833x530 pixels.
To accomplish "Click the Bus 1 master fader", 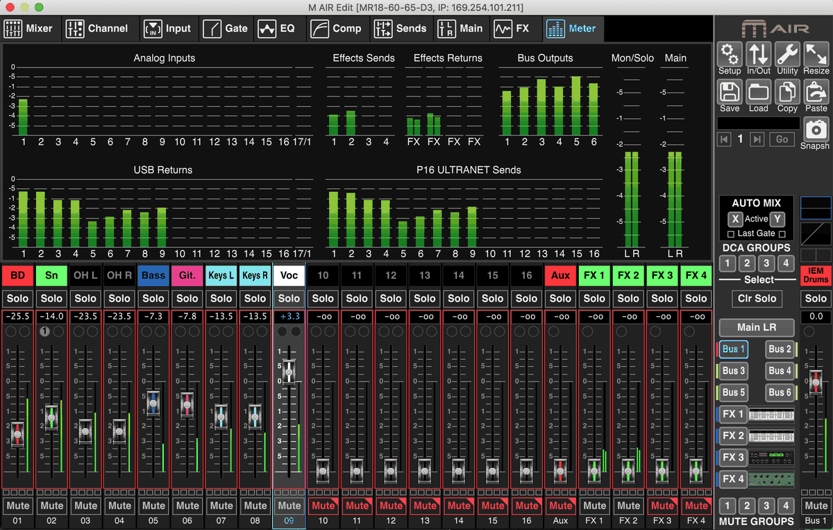I will 816,384.
